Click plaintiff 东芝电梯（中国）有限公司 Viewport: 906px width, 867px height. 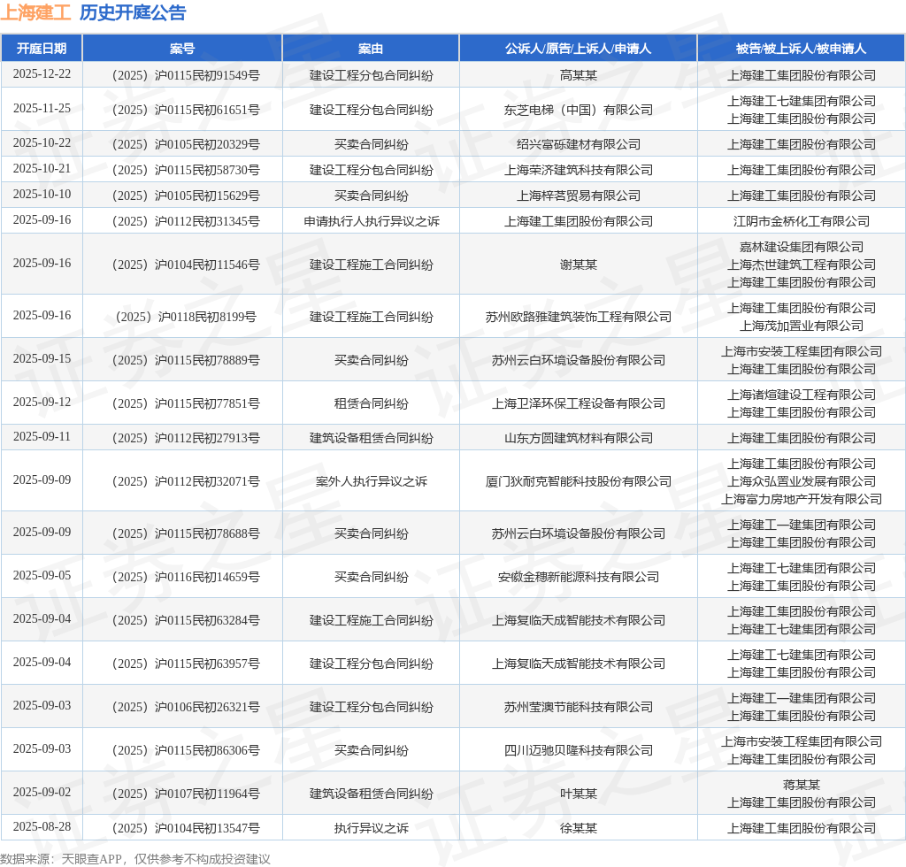(x=578, y=110)
